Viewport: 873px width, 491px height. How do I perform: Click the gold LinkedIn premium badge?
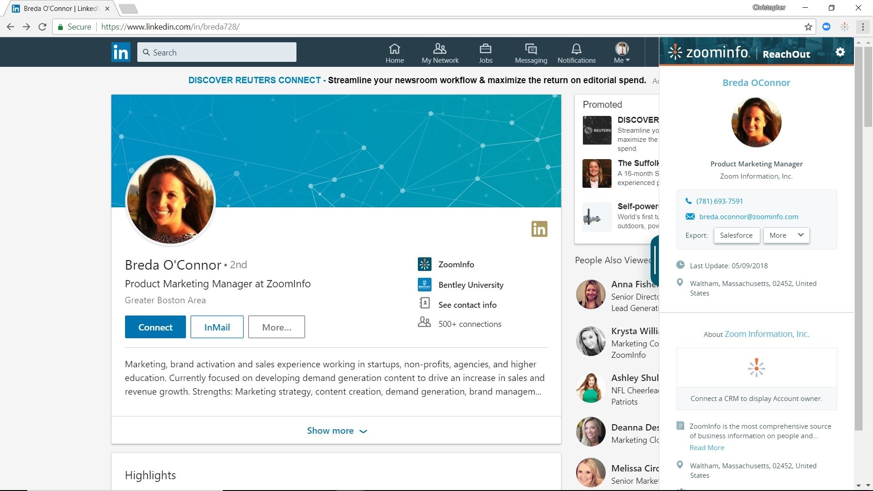(x=539, y=229)
